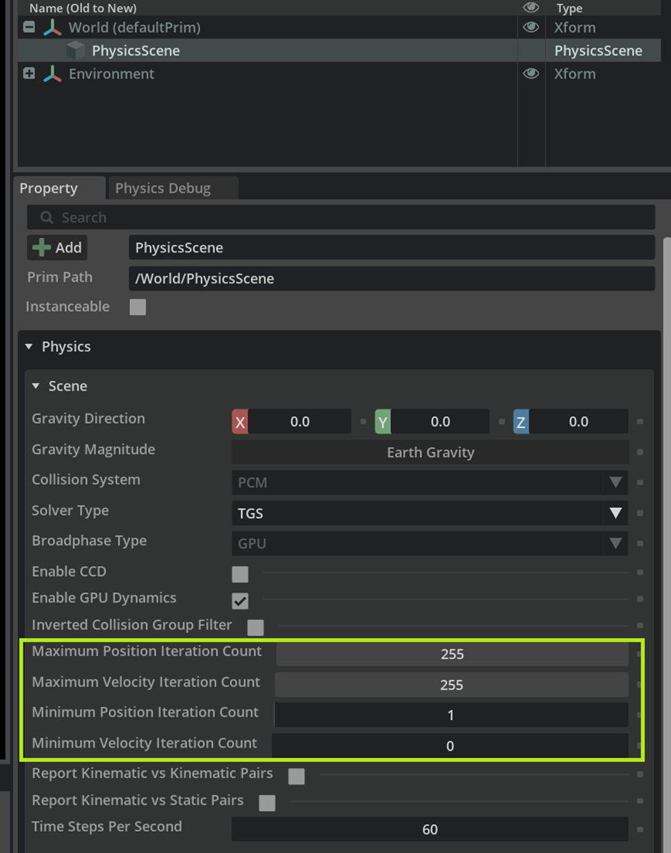This screenshot has width=671, height=853.
Task: Click the Earth Gravity button
Action: 430,452
